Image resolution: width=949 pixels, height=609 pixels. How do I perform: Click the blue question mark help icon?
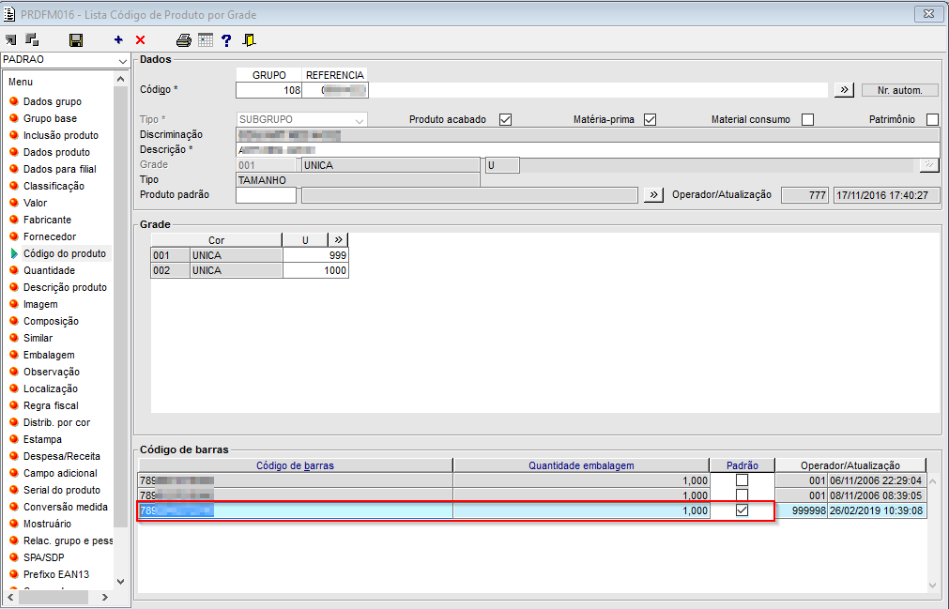tap(226, 40)
